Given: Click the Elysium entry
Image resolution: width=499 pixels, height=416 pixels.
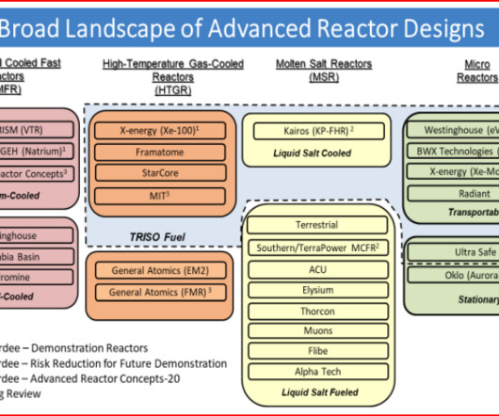Looking at the screenshot, I should tap(318, 290).
